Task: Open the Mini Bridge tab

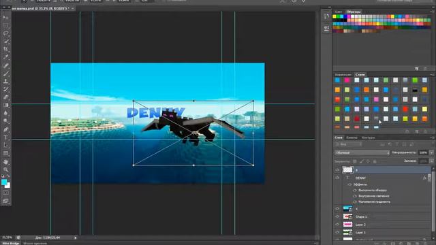Action: tap(11, 244)
